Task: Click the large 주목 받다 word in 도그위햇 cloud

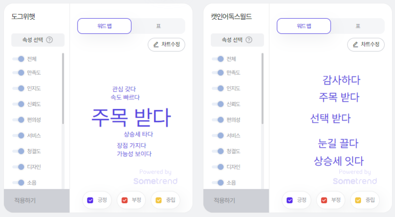Action: pos(131,118)
